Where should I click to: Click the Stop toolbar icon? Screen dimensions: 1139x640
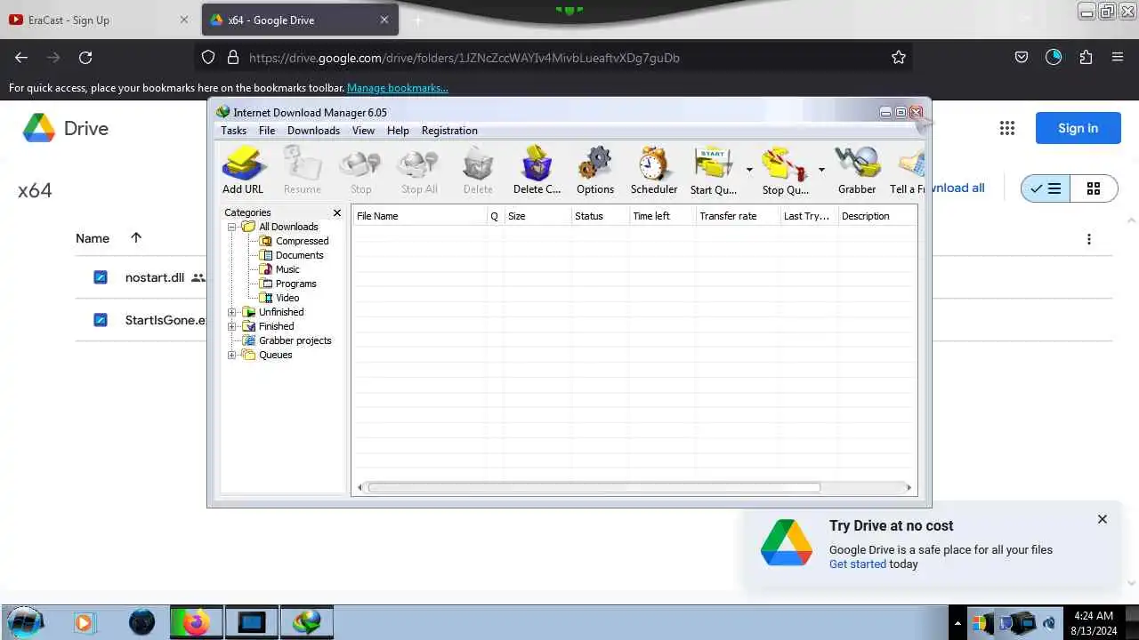tap(360, 170)
